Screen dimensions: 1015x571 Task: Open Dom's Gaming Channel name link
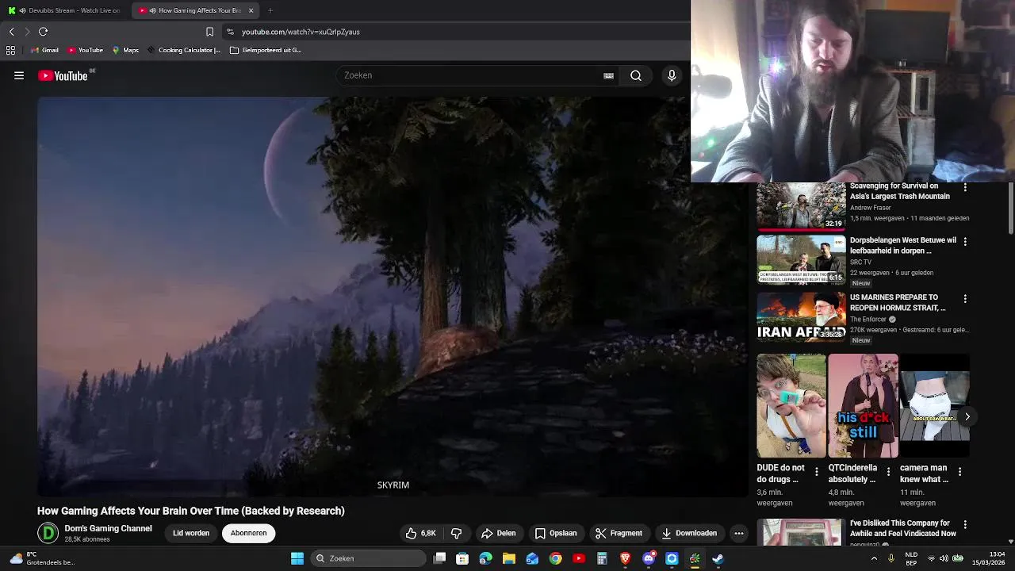click(x=108, y=528)
